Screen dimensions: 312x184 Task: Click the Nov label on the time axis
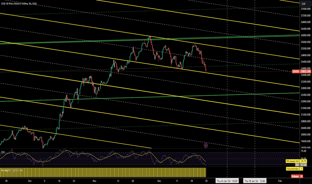(x=94, y=181)
